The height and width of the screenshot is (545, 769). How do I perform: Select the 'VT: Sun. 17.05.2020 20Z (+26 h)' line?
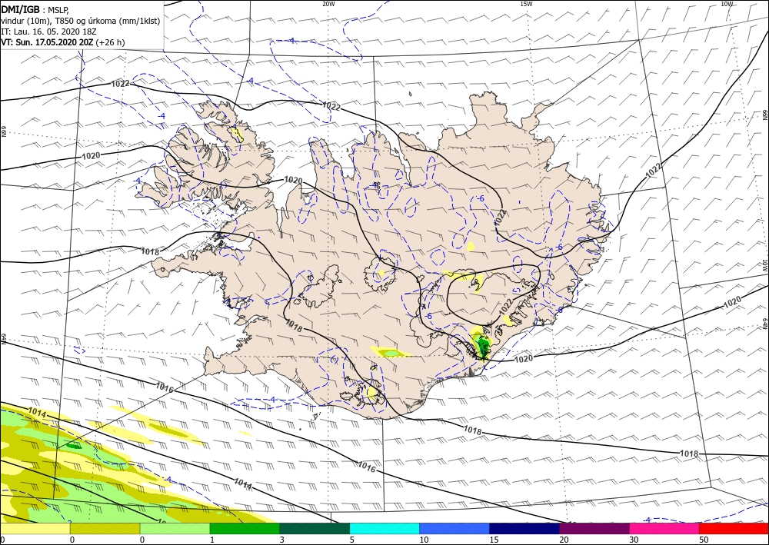click(63, 42)
